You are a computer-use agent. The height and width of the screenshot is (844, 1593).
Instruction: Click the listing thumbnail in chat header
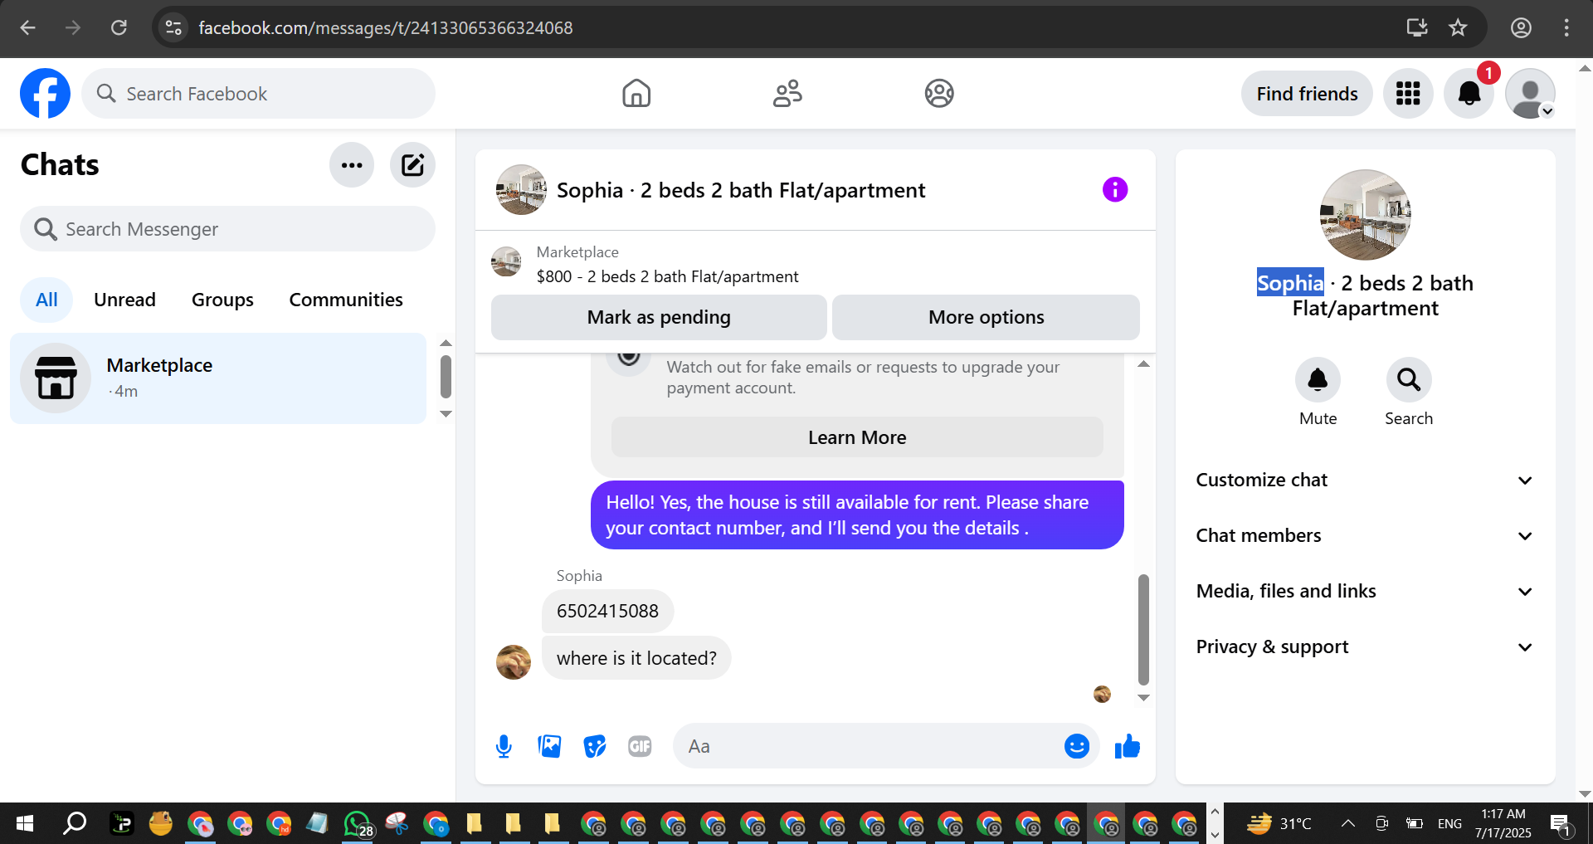click(521, 190)
